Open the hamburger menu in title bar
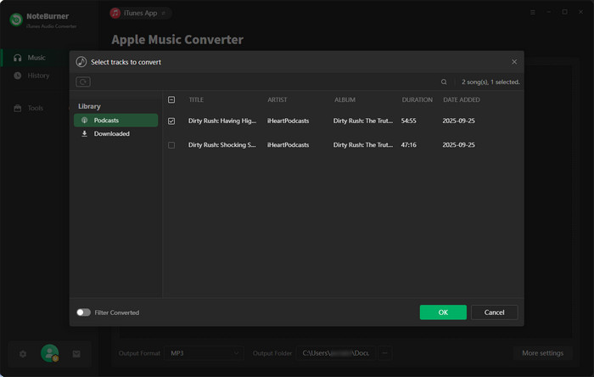The height and width of the screenshot is (377, 594). coord(533,13)
